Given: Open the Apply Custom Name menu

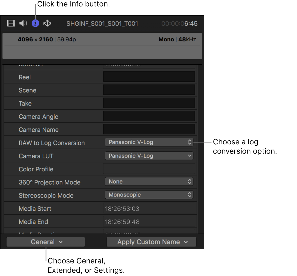Looking at the screenshot, I should click(x=151, y=242).
